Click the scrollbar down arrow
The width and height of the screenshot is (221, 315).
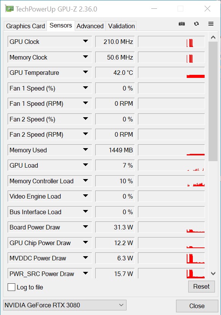click(213, 273)
